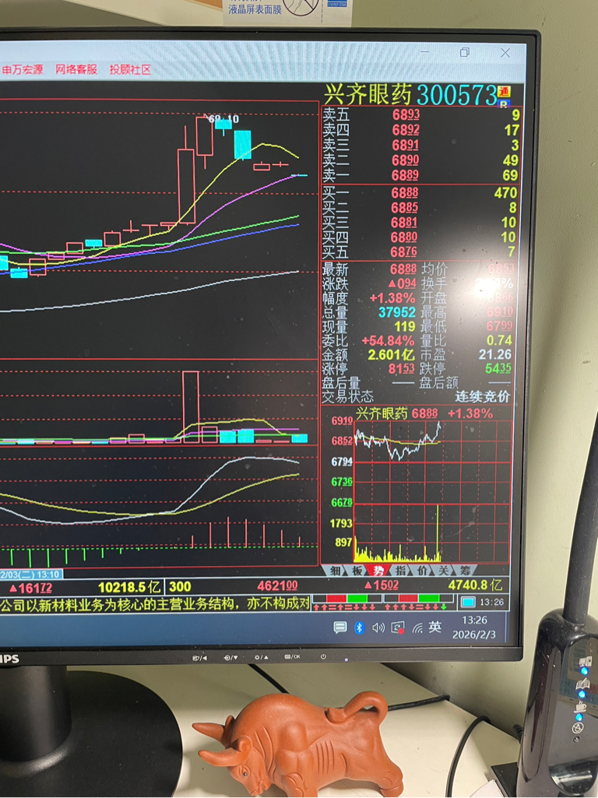Viewport: 598px width, 798px height.
Task: Switch to the 关 related tab
Action: [443, 571]
